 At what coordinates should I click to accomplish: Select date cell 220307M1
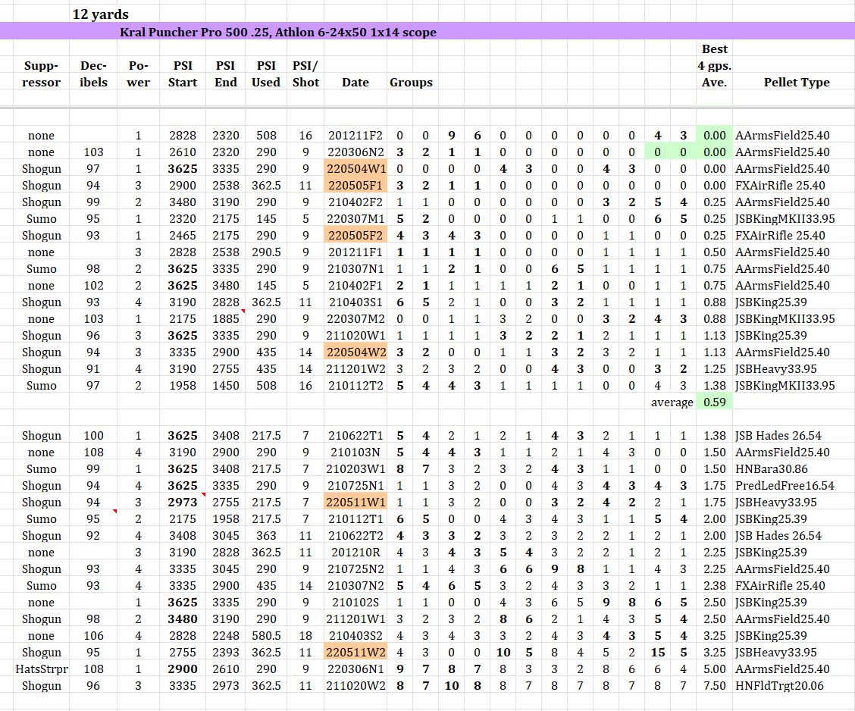click(x=355, y=218)
